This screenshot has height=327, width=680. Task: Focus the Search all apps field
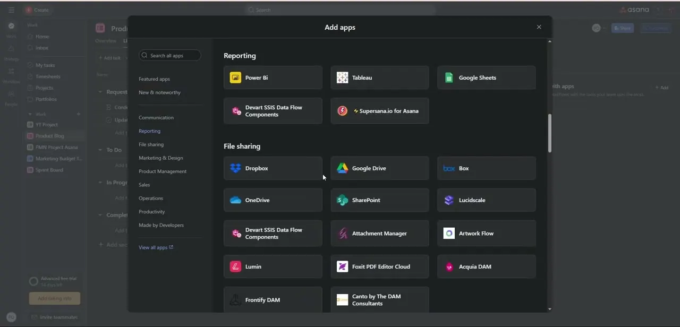coord(170,55)
